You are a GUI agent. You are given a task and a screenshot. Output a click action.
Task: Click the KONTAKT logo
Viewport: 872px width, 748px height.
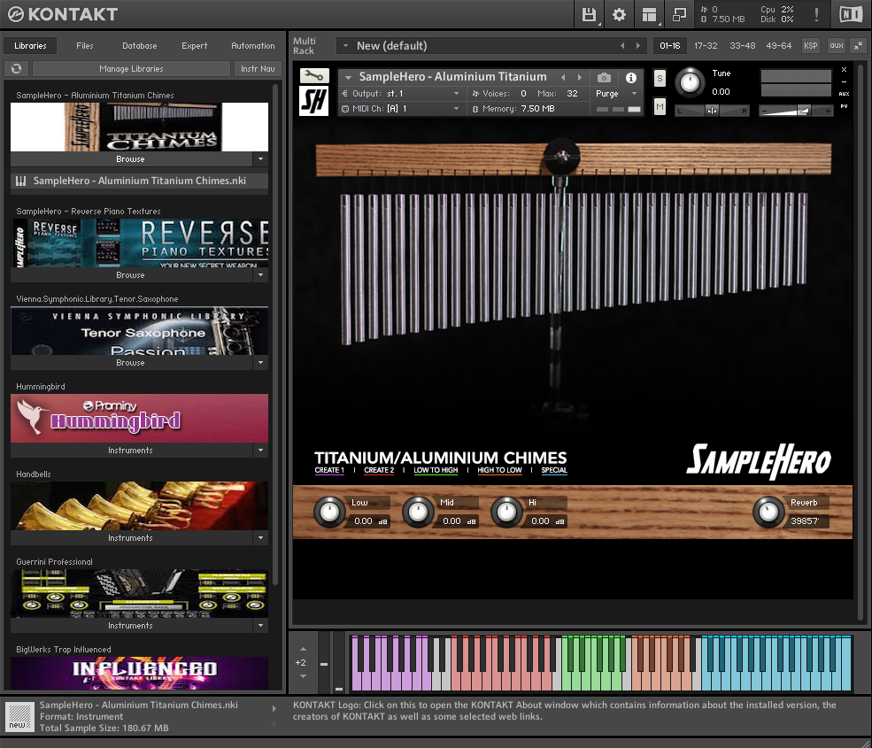(x=62, y=14)
